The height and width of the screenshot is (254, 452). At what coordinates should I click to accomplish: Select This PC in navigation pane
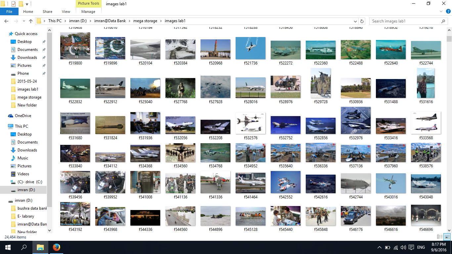(22, 126)
